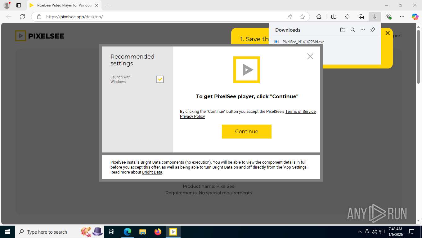Open a new tab with plus button
The image size is (422, 238).
point(108,5)
